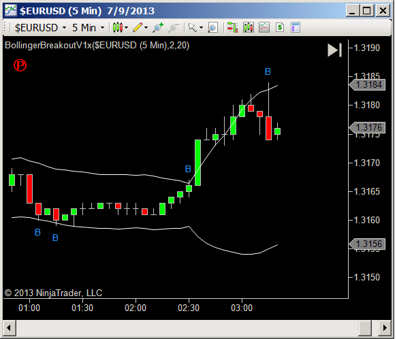Select the cursor pointer tool icon

193,27
